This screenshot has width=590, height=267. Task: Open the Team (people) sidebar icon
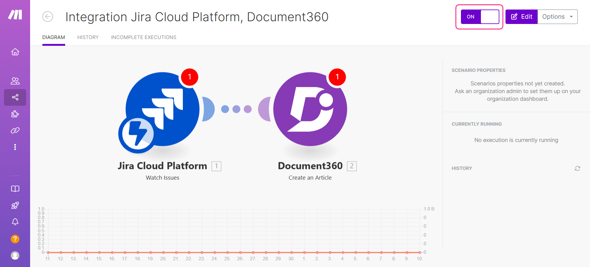pyautogui.click(x=15, y=81)
